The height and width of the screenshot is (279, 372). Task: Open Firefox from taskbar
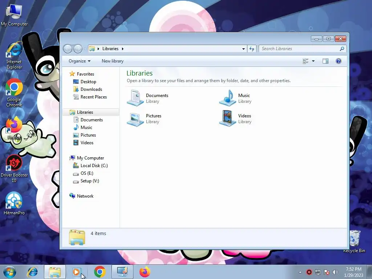(x=145, y=272)
